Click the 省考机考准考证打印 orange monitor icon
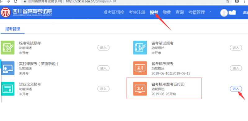 140,89
